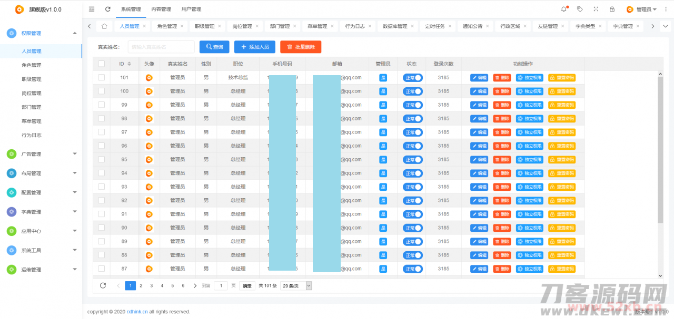This screenshot has width=674, height=319.
Task: Refresh table using pagination reload icon
Action: click(x=103, y=285)
